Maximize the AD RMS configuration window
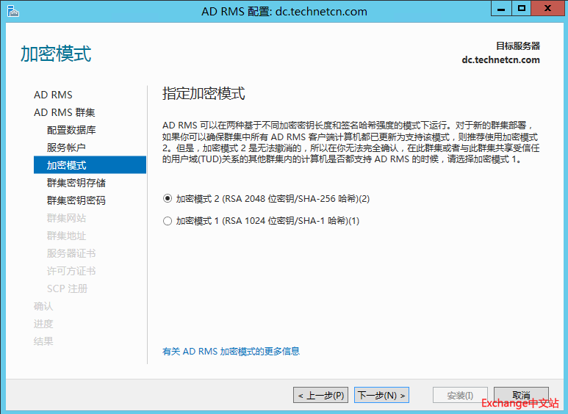This screenshot has width=568, height=414. coord(522,8)
